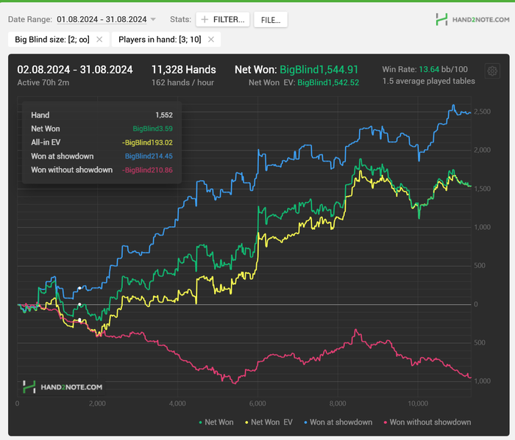The width and height of the screenshot is (515, 440).
Task: Open the FILE... button
Action: click(x=271, y=20)
